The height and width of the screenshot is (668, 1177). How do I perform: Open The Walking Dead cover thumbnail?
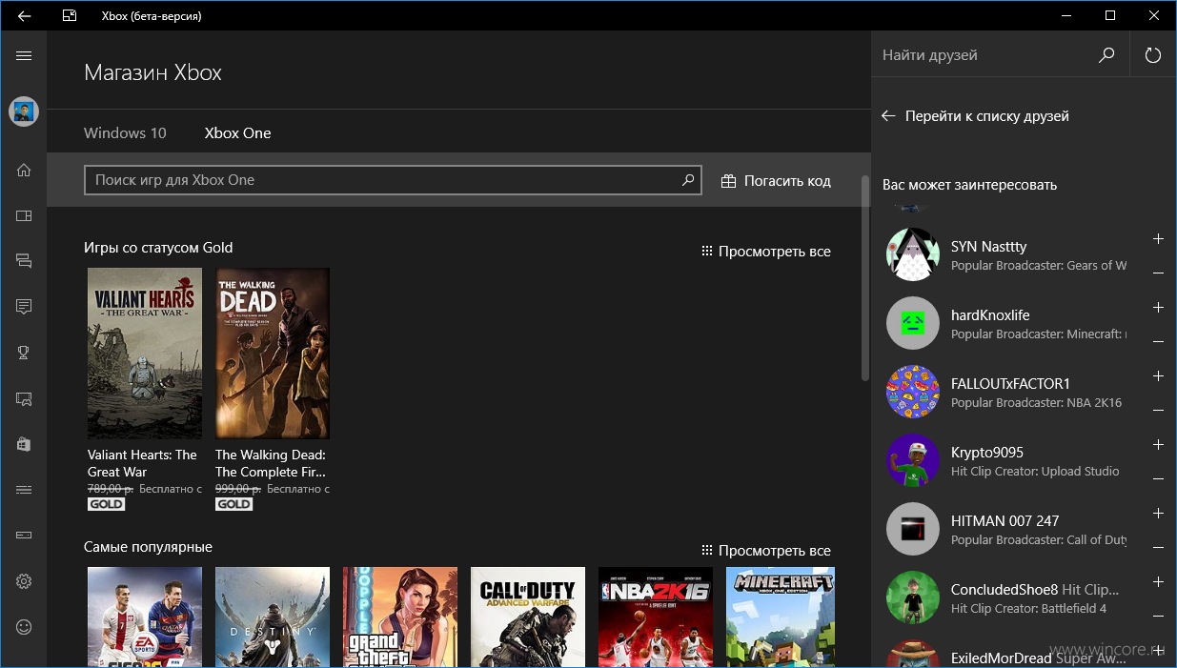[273, 354]
